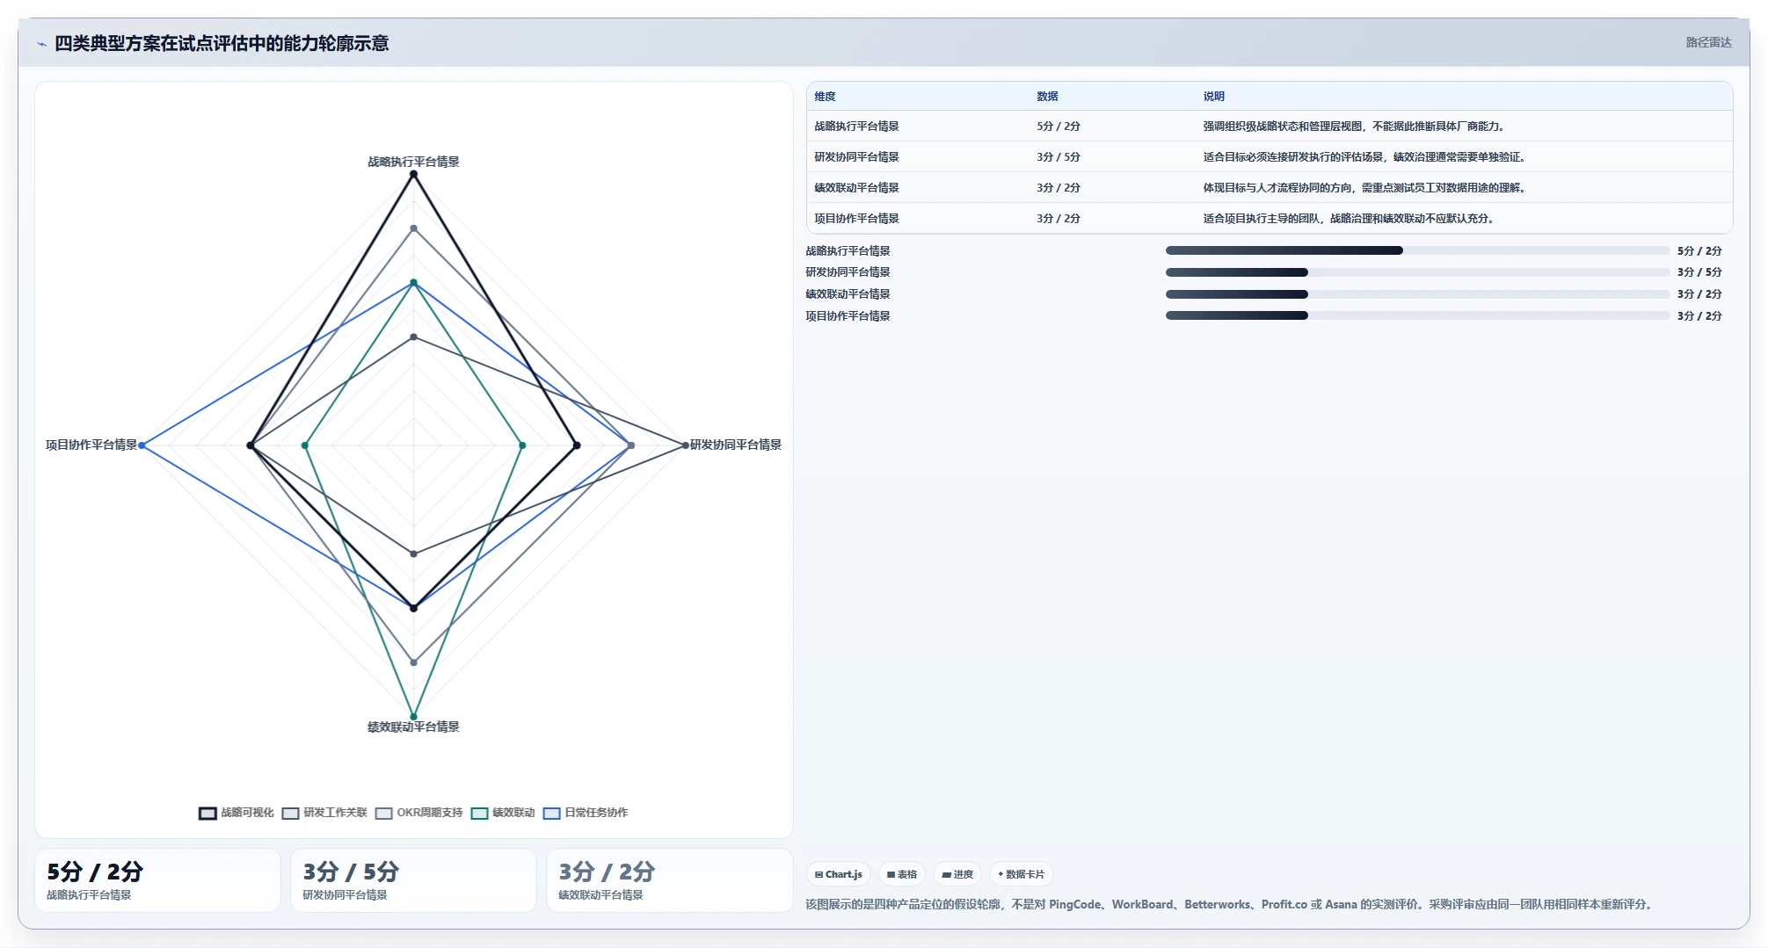This screenshot has width=1768, height=948.
Task: Click the 表格 tag
Action: pyautogui.click(x=902, y=874)
